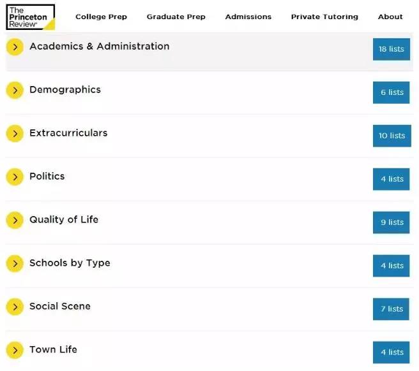Click yellow arrow icon beside Town Life
Screen dimensions: 419x371
(x=15, y=350)
